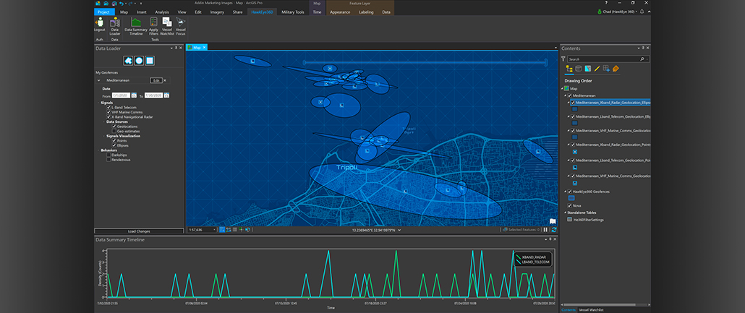The width and height of the screenshot is (745, 313).
Task: Open the Imagery ribbon tab
Action: (217, 12)
